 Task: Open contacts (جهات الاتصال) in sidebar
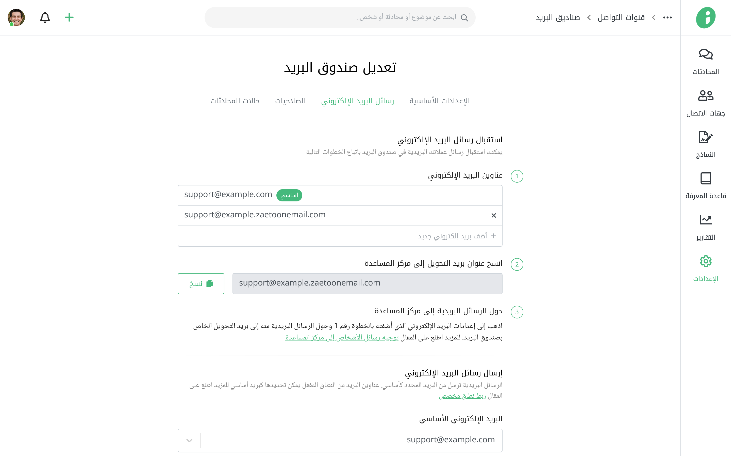pos(705,96)
